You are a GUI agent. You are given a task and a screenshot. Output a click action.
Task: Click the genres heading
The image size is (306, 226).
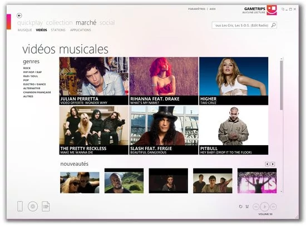(31, 61)
